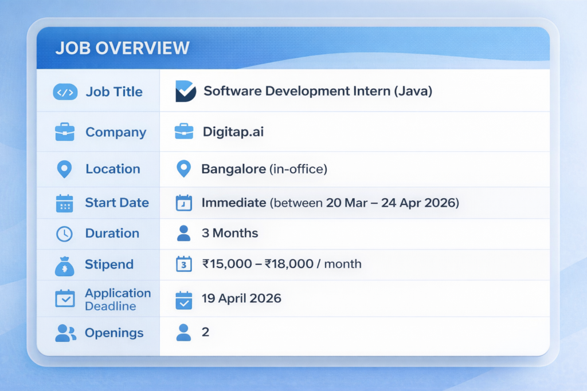Click the person icon next to the number 2
This screenshot has width=587, height=391.
pos(183,333)
